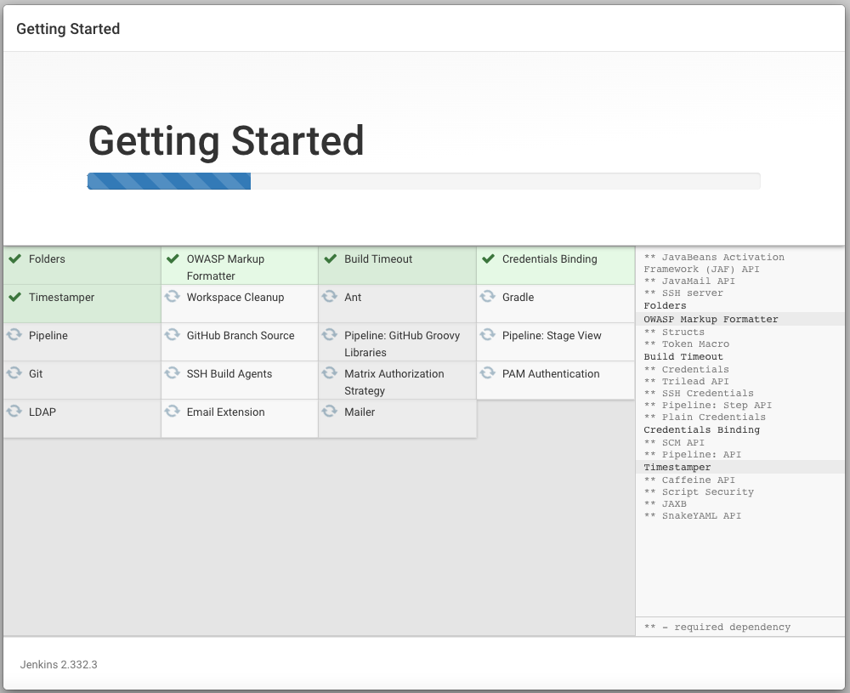Click '** JavaMail API' in install log
Image resolution: width=850 pixels, height=693 pixels.
point(689,281)
